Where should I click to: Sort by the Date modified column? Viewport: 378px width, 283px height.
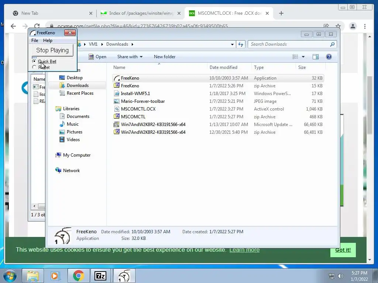229,67
